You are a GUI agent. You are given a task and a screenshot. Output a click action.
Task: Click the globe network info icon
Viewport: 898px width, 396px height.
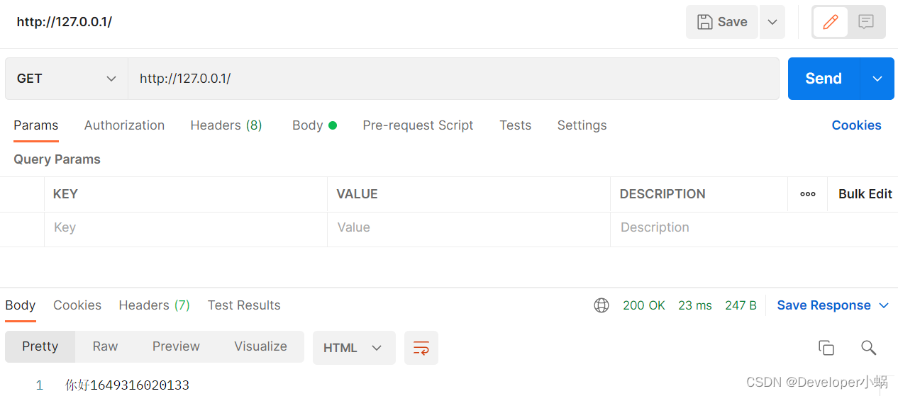tap(602, 305)
